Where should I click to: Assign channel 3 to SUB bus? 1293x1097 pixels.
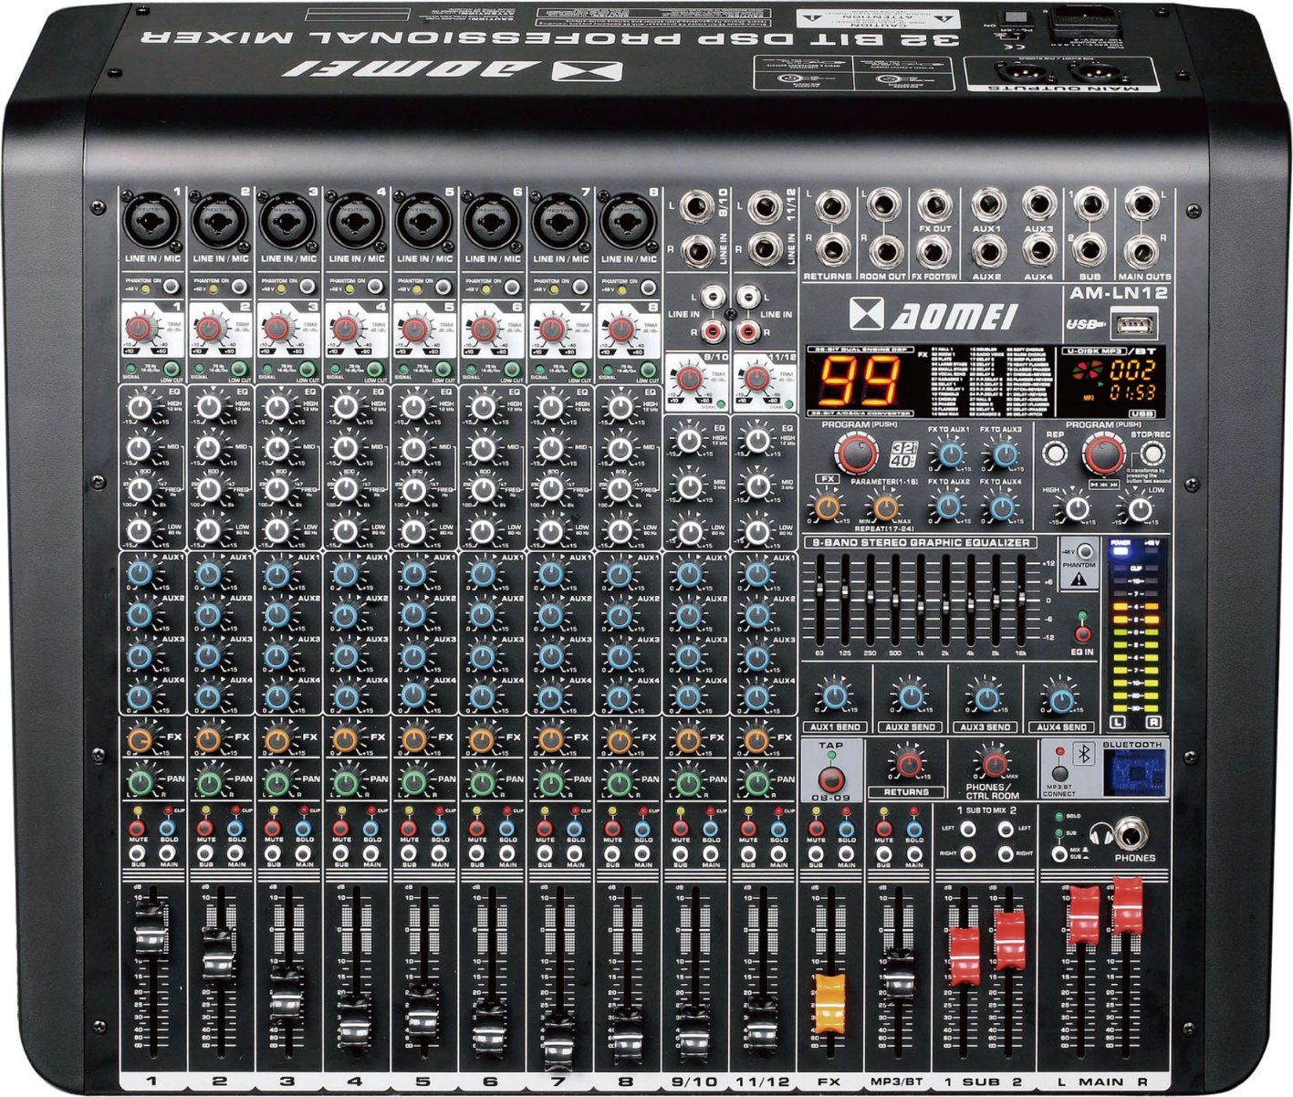[273, 854]
